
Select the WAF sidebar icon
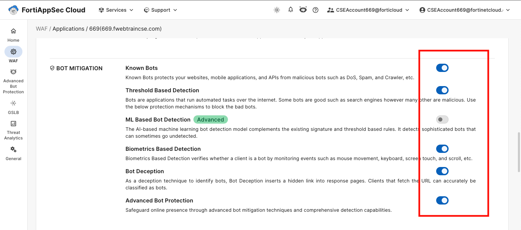pyautogui.click(x=13, y=52)
